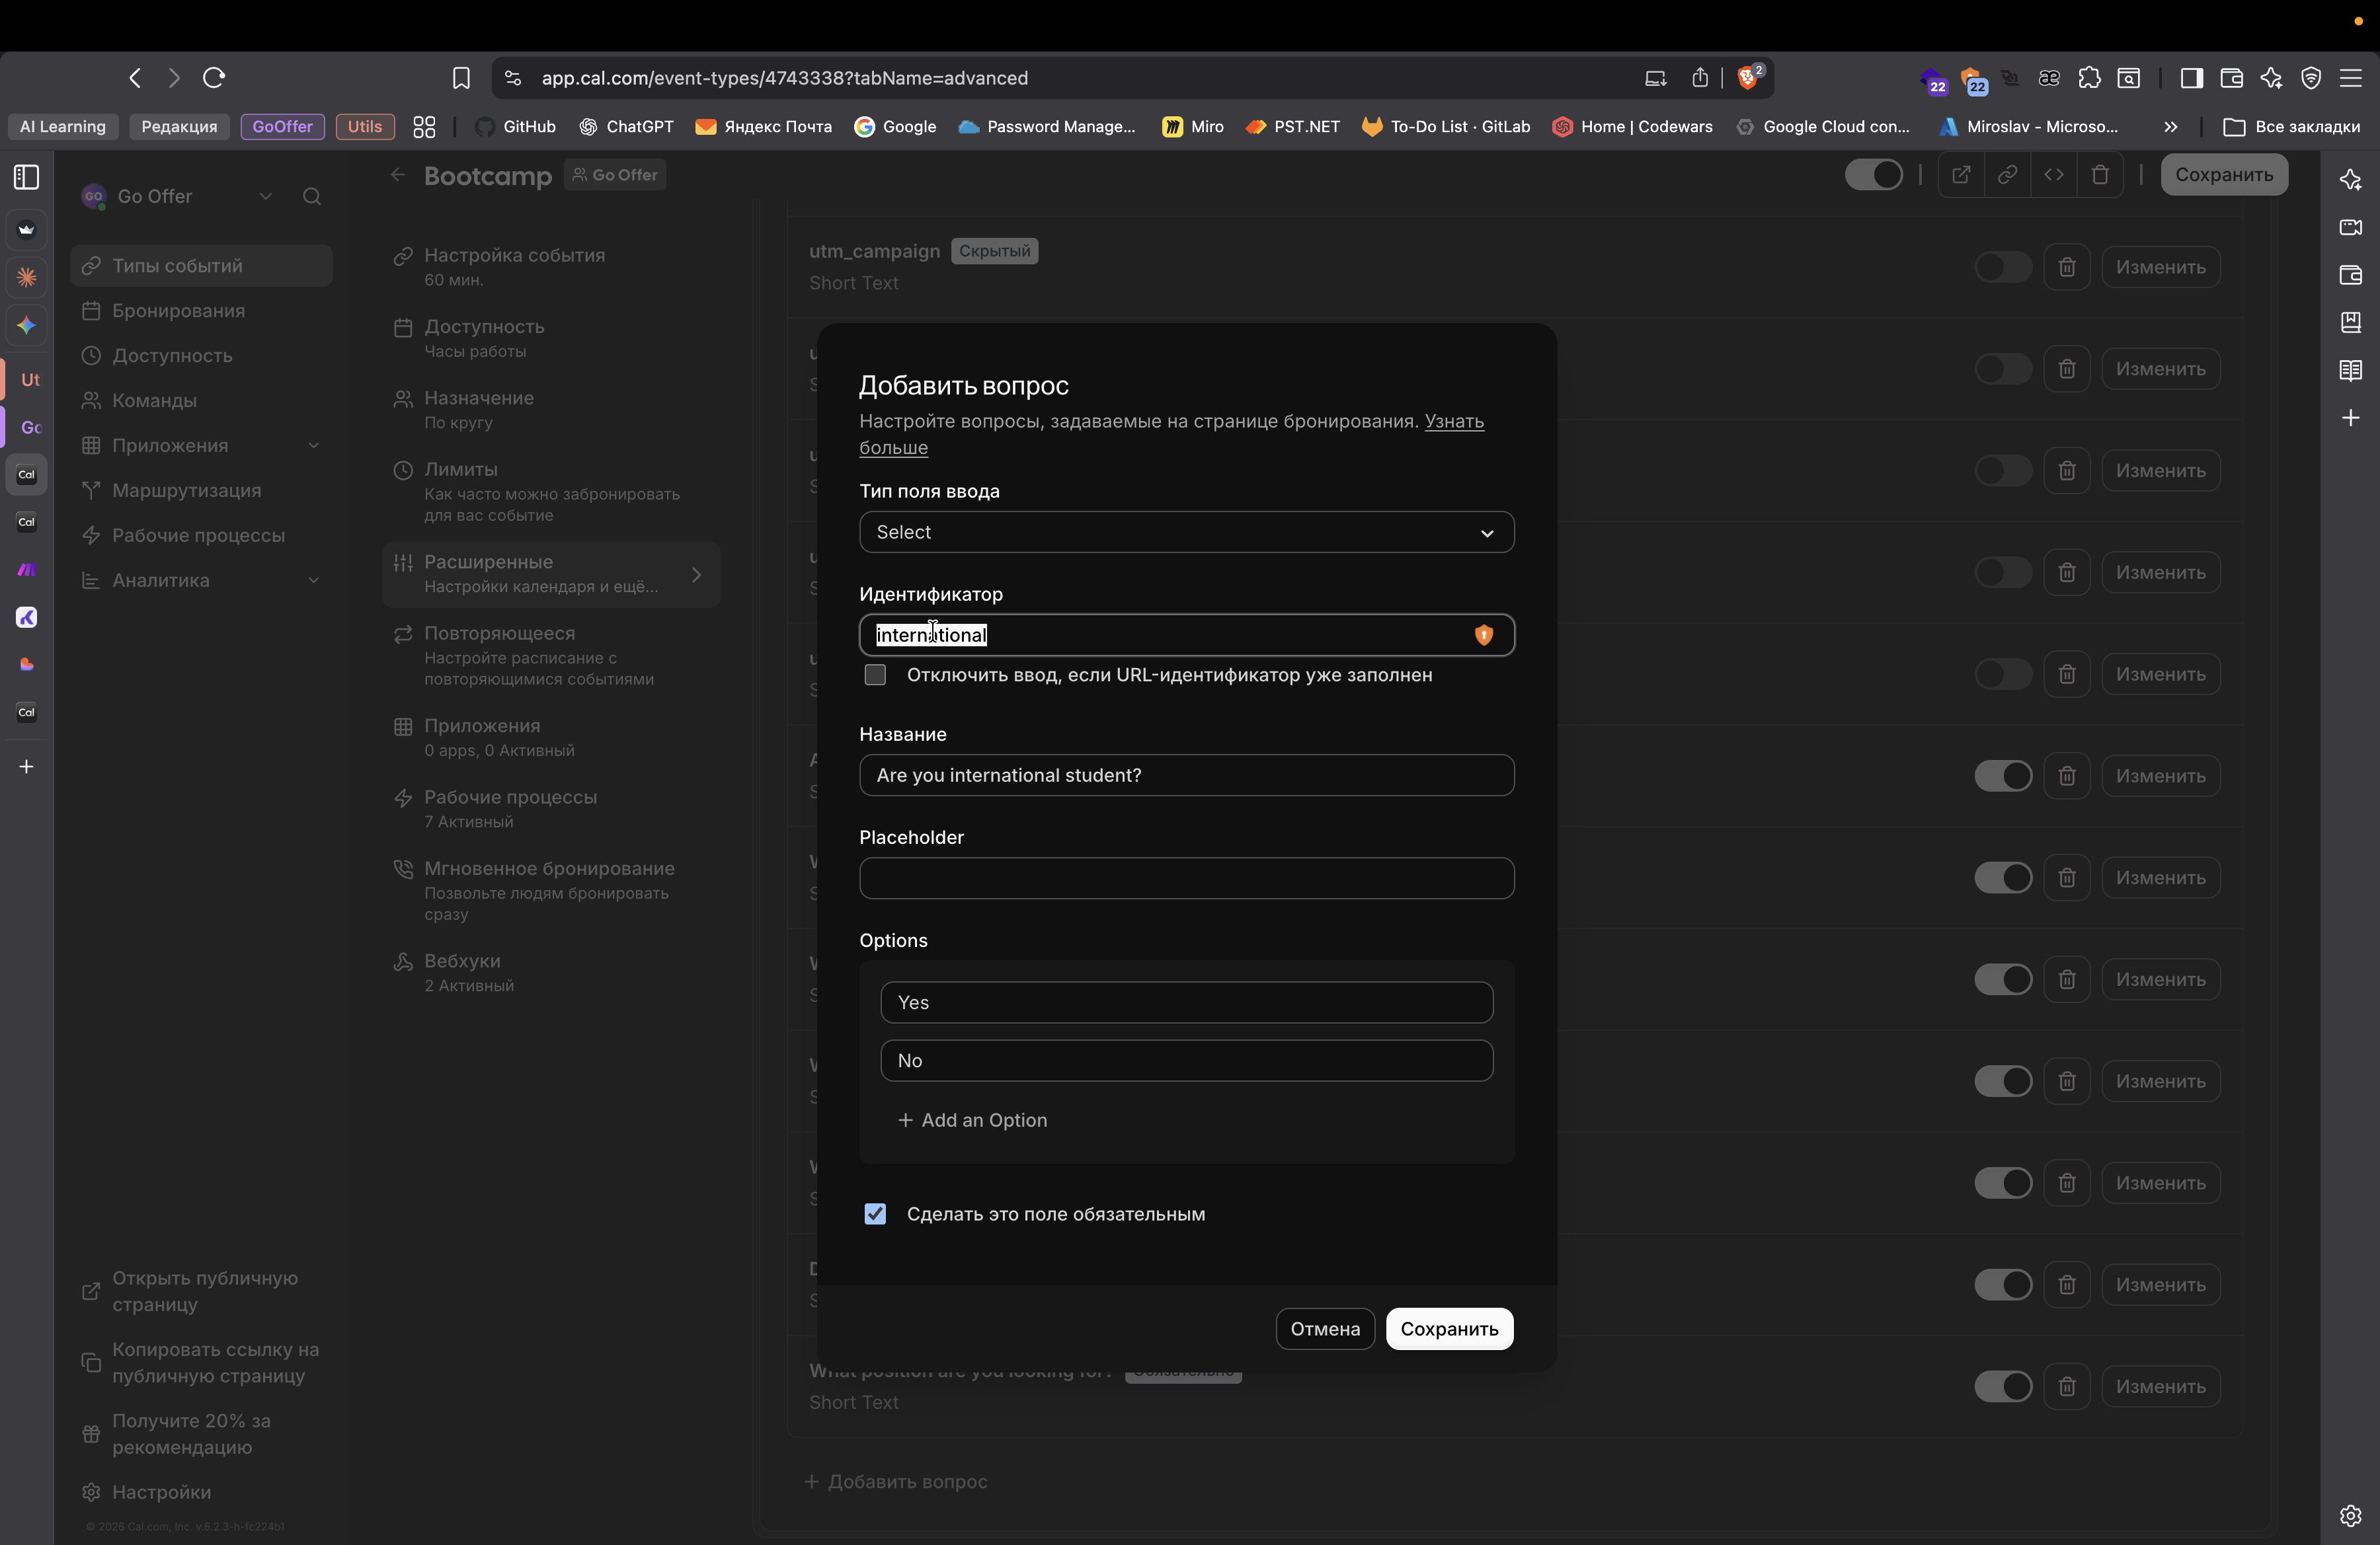Bookmark this page with bookmark icon
Image resolution: width=2380 pixels, height=1545 pixels.
click(461, 78)
